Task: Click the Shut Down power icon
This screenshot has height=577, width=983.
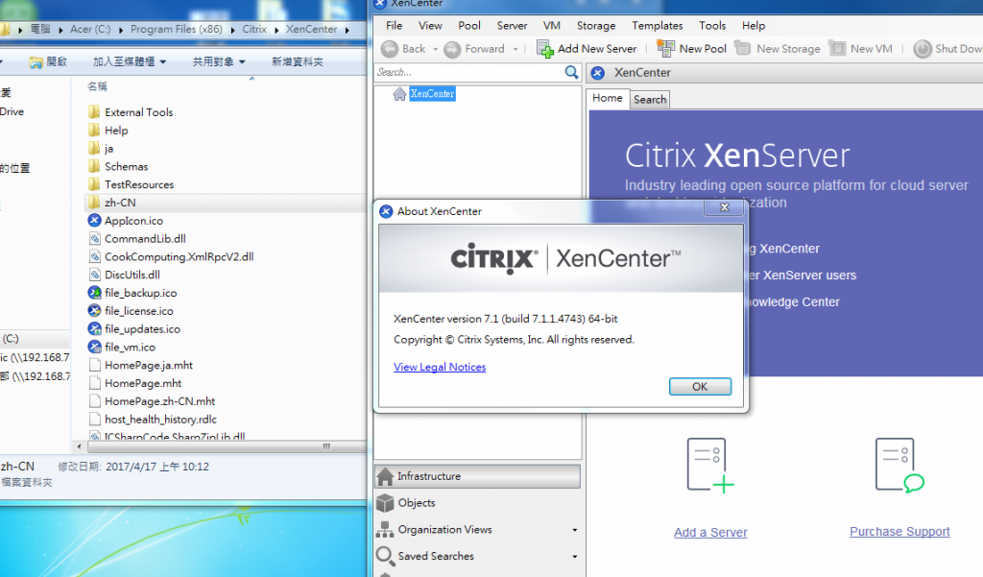Action: pyautogui.click(x=923, y=49)
